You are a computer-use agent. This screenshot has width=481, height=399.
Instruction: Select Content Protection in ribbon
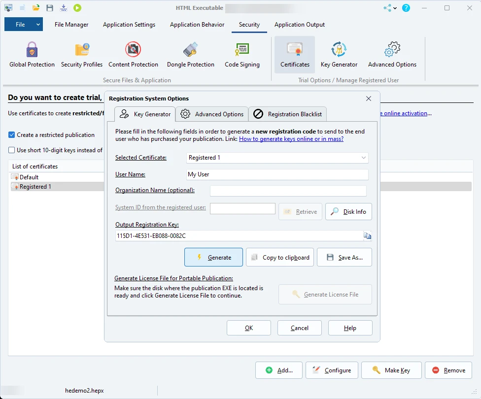coord(133,54)
